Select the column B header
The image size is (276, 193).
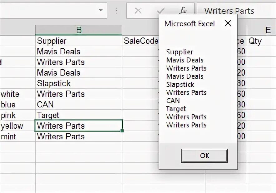(79, 30)
